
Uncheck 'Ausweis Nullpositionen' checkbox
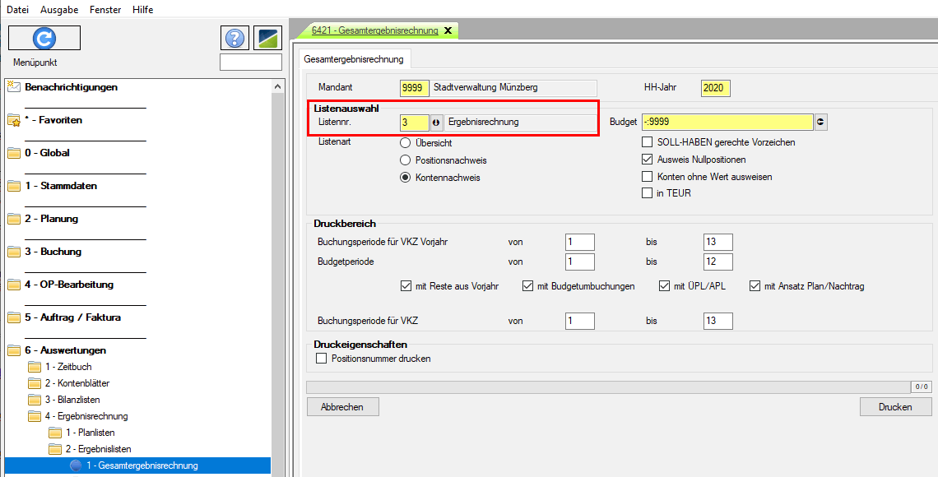[x=648, y=160]
